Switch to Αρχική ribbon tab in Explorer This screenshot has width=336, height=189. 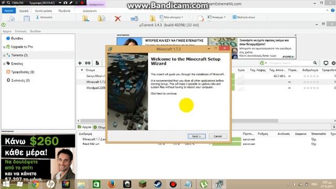click(24, 10)
